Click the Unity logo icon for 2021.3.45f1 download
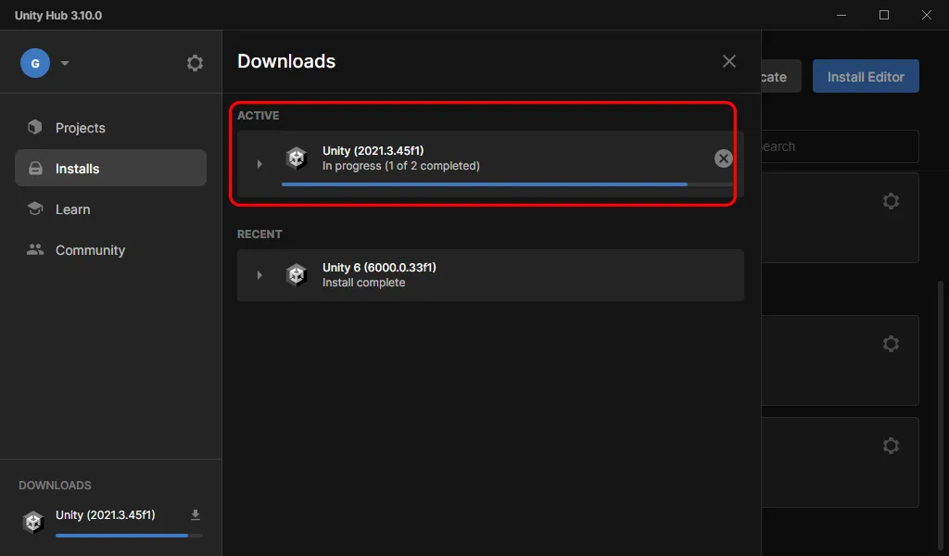The image size is (949, 556). point(297,158)
